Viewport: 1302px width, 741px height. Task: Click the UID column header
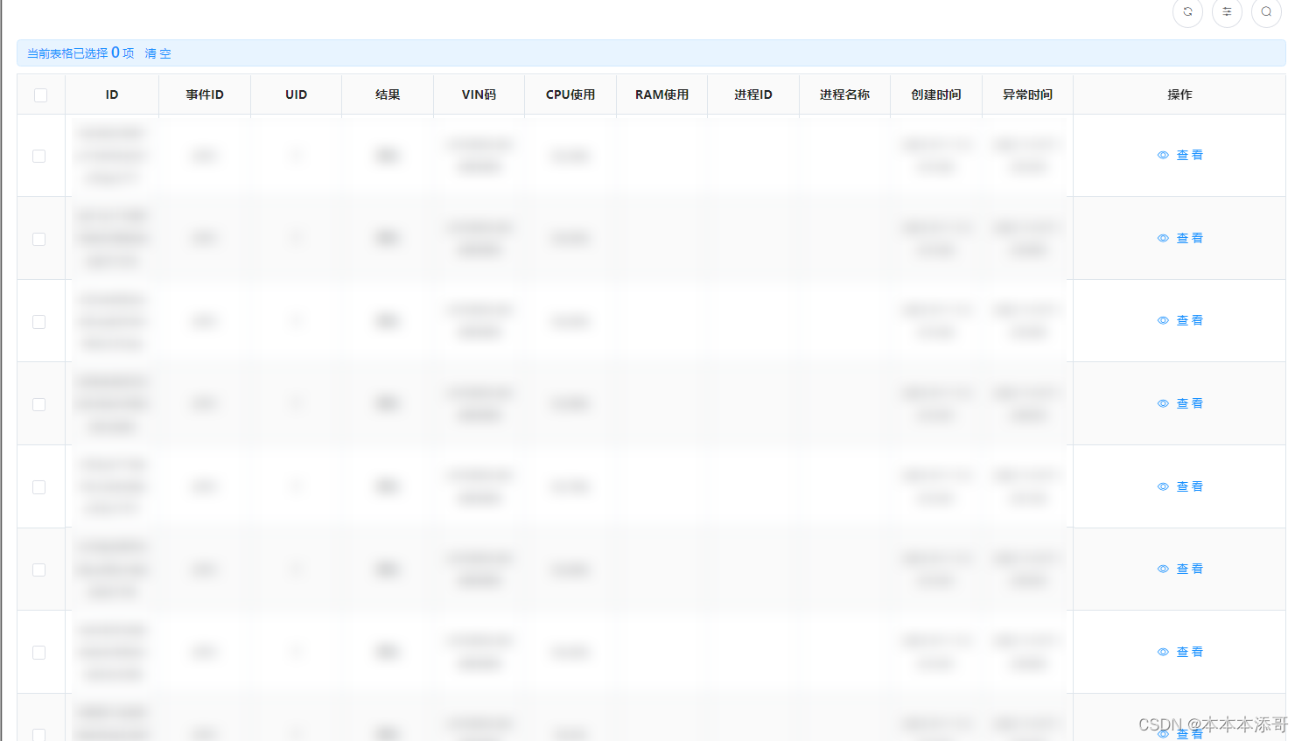pyautogui.click(x=296, y=94)
